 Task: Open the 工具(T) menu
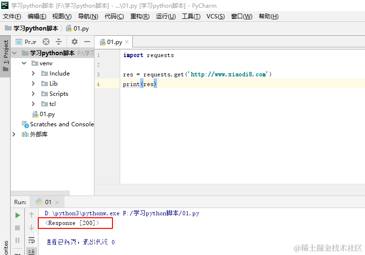(191, 16)
